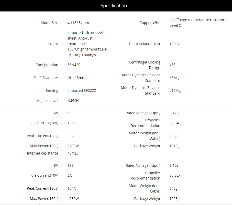Click the Centrifugal Cooling Design label
232x205 pixels.
(145, 65)
